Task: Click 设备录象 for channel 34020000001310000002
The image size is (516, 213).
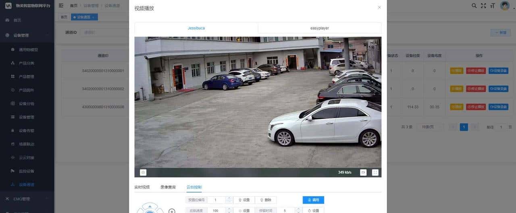Action: [498, 89]
